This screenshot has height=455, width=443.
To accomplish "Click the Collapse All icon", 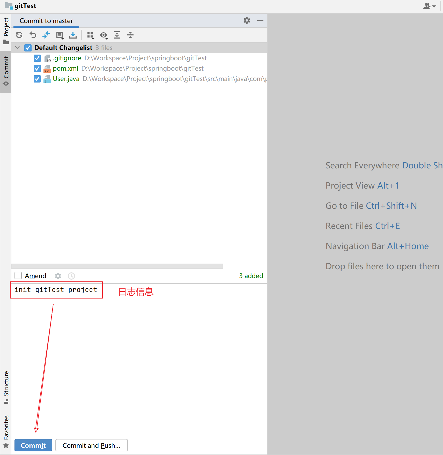I will click(x=130, y=35).
